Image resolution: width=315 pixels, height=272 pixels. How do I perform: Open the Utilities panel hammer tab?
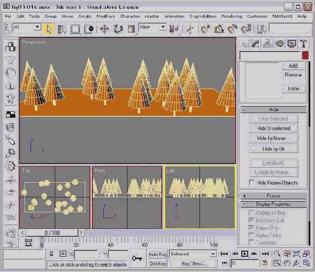pyautogui.click(x=304, y=44)
